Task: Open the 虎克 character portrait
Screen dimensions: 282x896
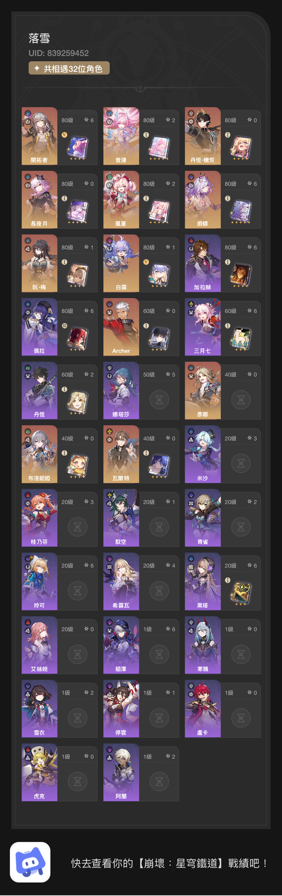Action: tap(39, 772)
